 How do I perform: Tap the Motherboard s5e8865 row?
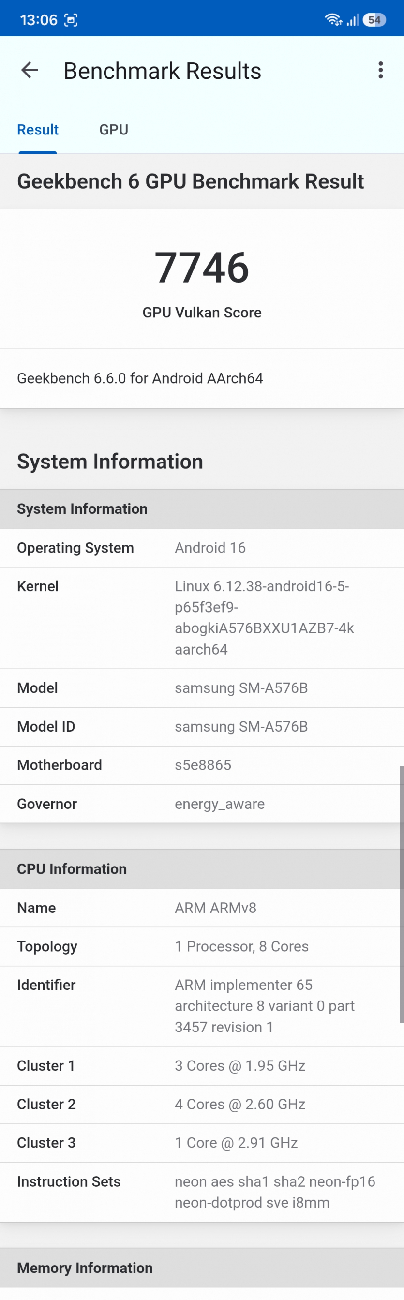point(202,765)
